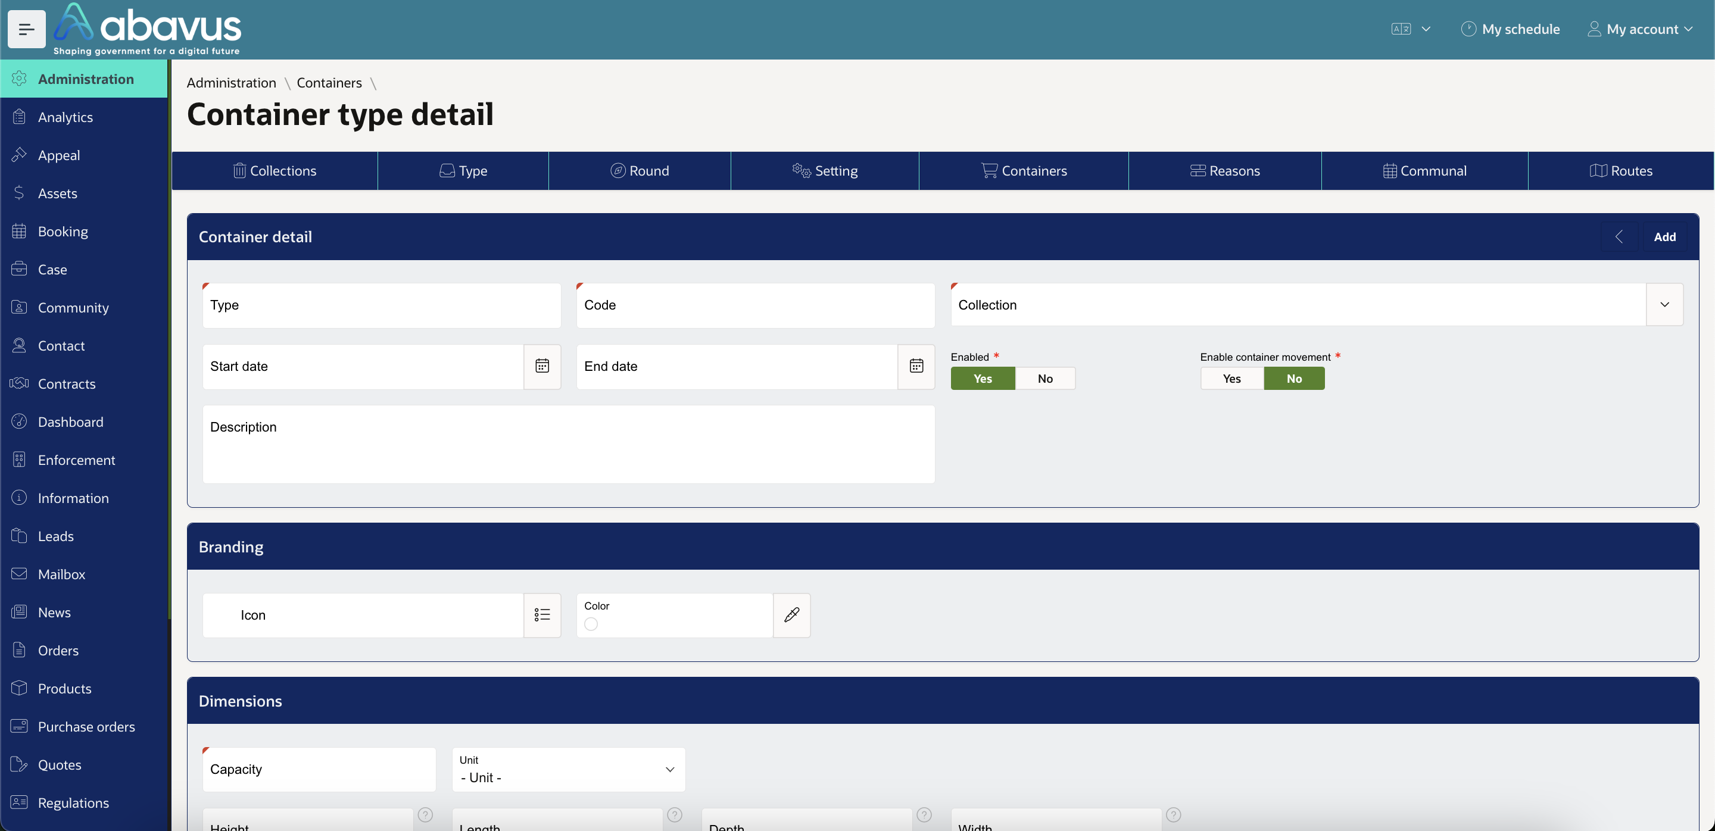Set Enable container movement to No
Viewport: 1715px width, 831px height.
1294,379
